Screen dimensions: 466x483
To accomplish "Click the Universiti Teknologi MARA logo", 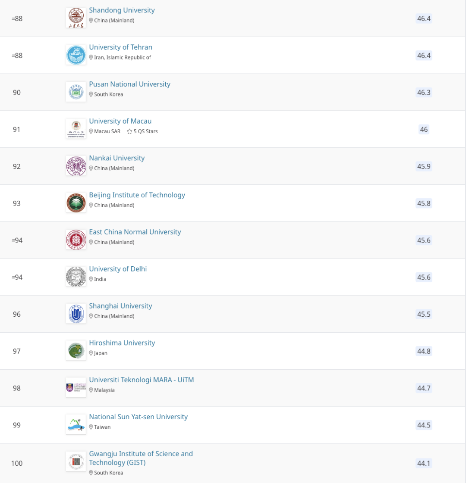I will (x=76, y=387).
